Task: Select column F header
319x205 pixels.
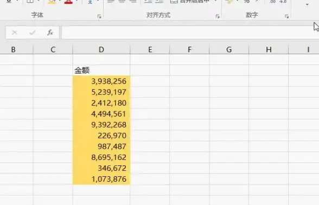Action: [189, 49]
